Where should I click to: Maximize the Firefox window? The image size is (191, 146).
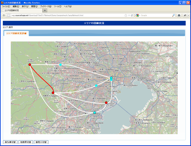184,3
